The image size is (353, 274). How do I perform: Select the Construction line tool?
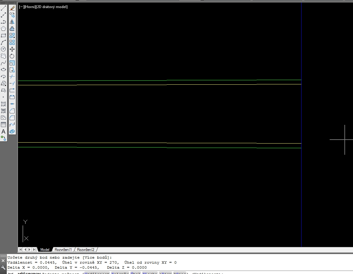3,15
